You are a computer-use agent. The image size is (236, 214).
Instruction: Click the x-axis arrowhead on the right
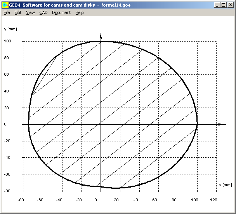point(222,124)
